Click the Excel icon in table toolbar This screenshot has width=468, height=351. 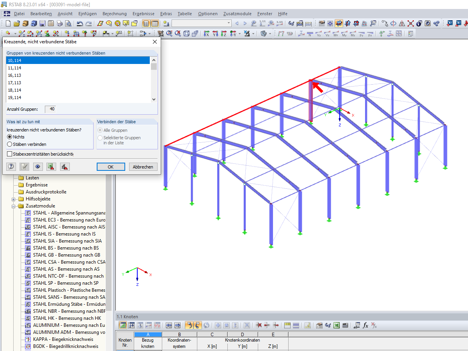[x=337, y=325]
